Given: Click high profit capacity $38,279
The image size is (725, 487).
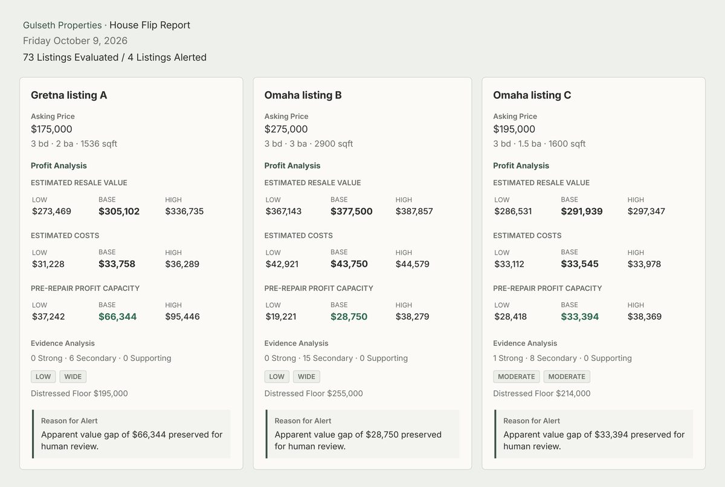Looking at the screenshot, I should [x=413, y=316].
